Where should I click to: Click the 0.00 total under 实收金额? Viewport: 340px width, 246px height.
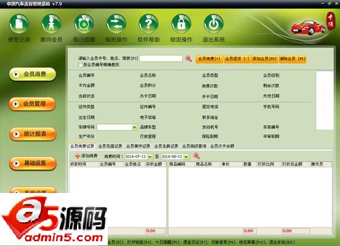[x=151, y=231]
